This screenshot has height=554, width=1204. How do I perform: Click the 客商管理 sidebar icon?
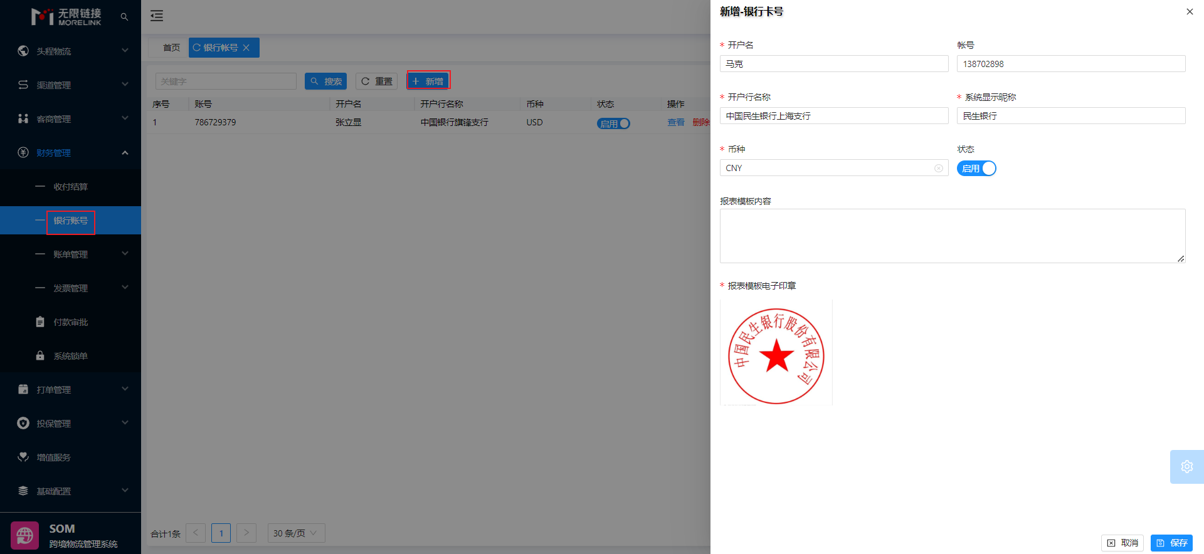point(23,118)
